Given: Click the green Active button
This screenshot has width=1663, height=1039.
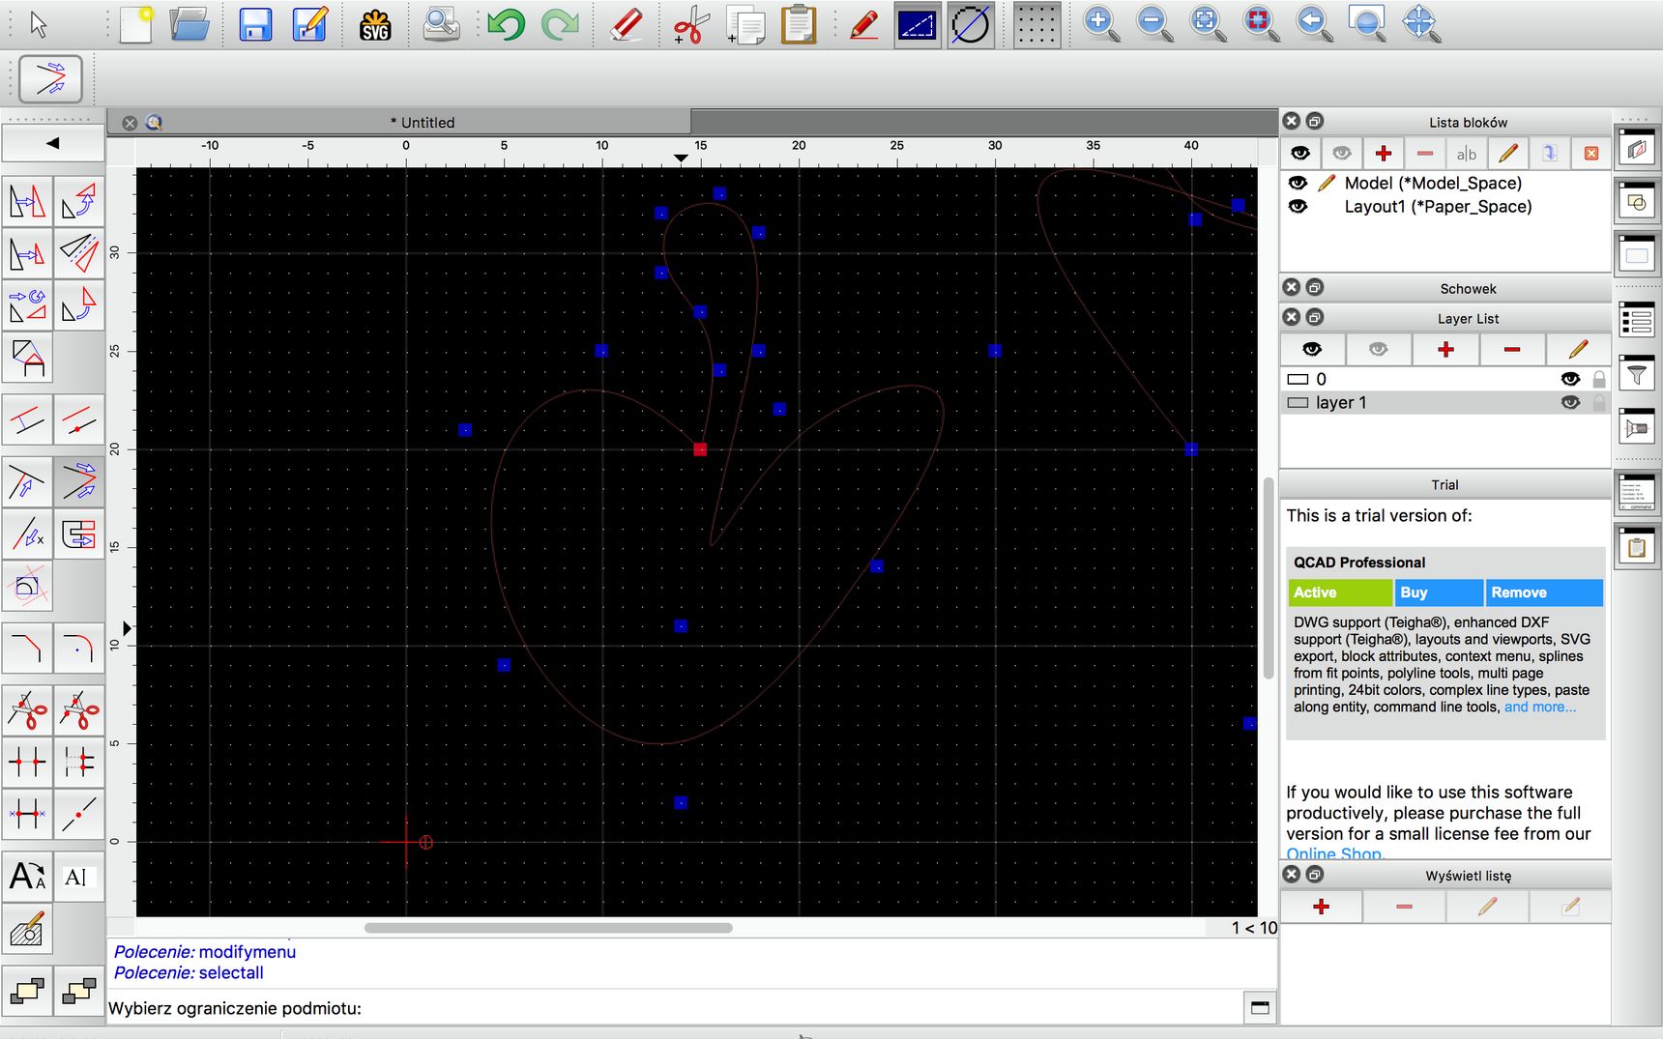Looking at the screenshot, I should 1340,592.
